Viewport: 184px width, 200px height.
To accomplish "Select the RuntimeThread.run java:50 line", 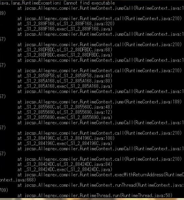I will pyautogui.click(x=95, y=195).
